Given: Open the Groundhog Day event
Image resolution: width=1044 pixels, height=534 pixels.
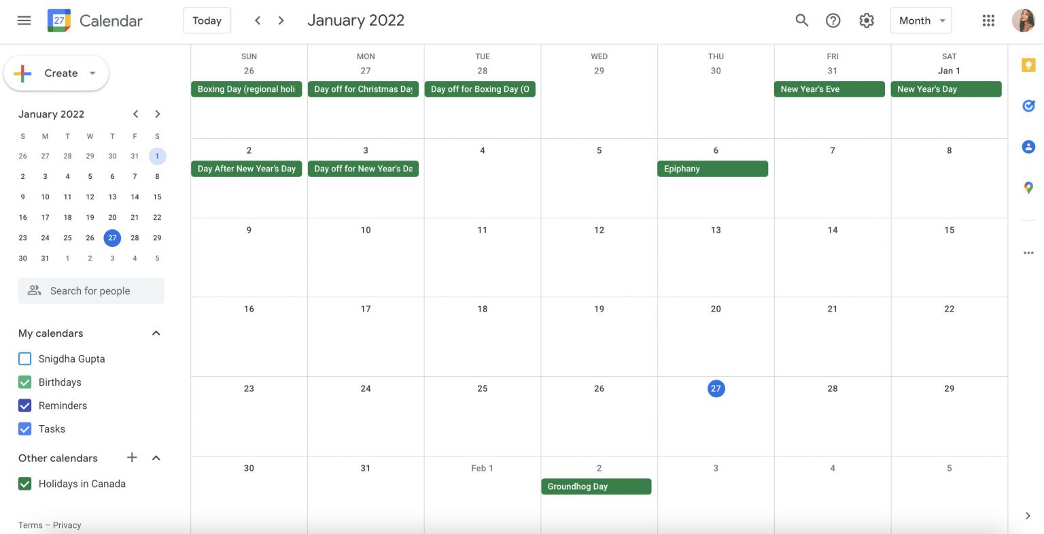Looking at the screenshot, I should [596, 486].
